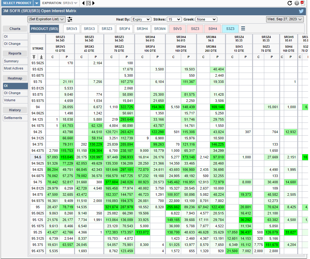Jump to bottom strike using down-arrow icon
The image size is (310, 259).
point(41,57)
